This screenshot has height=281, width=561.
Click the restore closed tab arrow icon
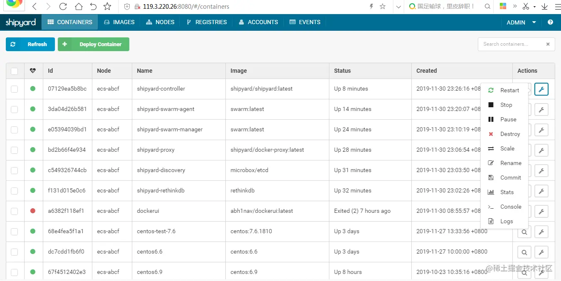point(93,7)
